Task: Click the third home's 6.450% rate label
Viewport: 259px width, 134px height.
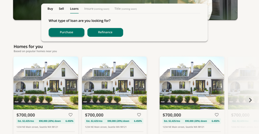Action: pos(216,121)
